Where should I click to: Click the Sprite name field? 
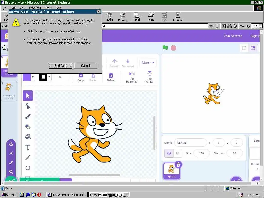click(x=191, y=143)
